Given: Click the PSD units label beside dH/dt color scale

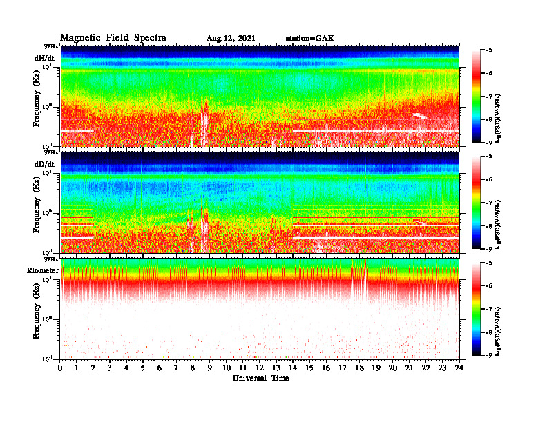Looking at the screenshot, I should coord(499,119).
